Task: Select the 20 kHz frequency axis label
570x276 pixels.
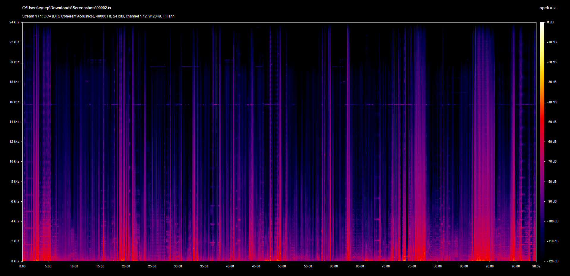Action: point(14,62)
